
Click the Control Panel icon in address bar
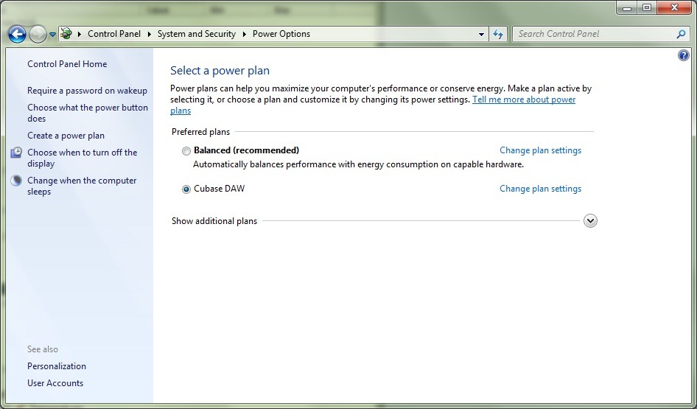tap(66, 34)
